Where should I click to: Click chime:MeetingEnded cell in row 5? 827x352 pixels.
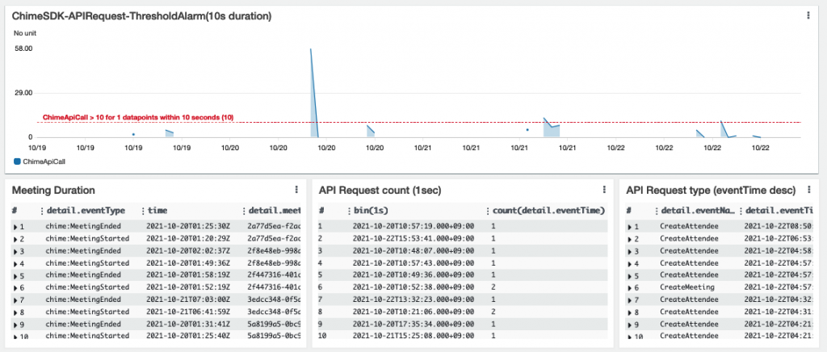point(83,275)
